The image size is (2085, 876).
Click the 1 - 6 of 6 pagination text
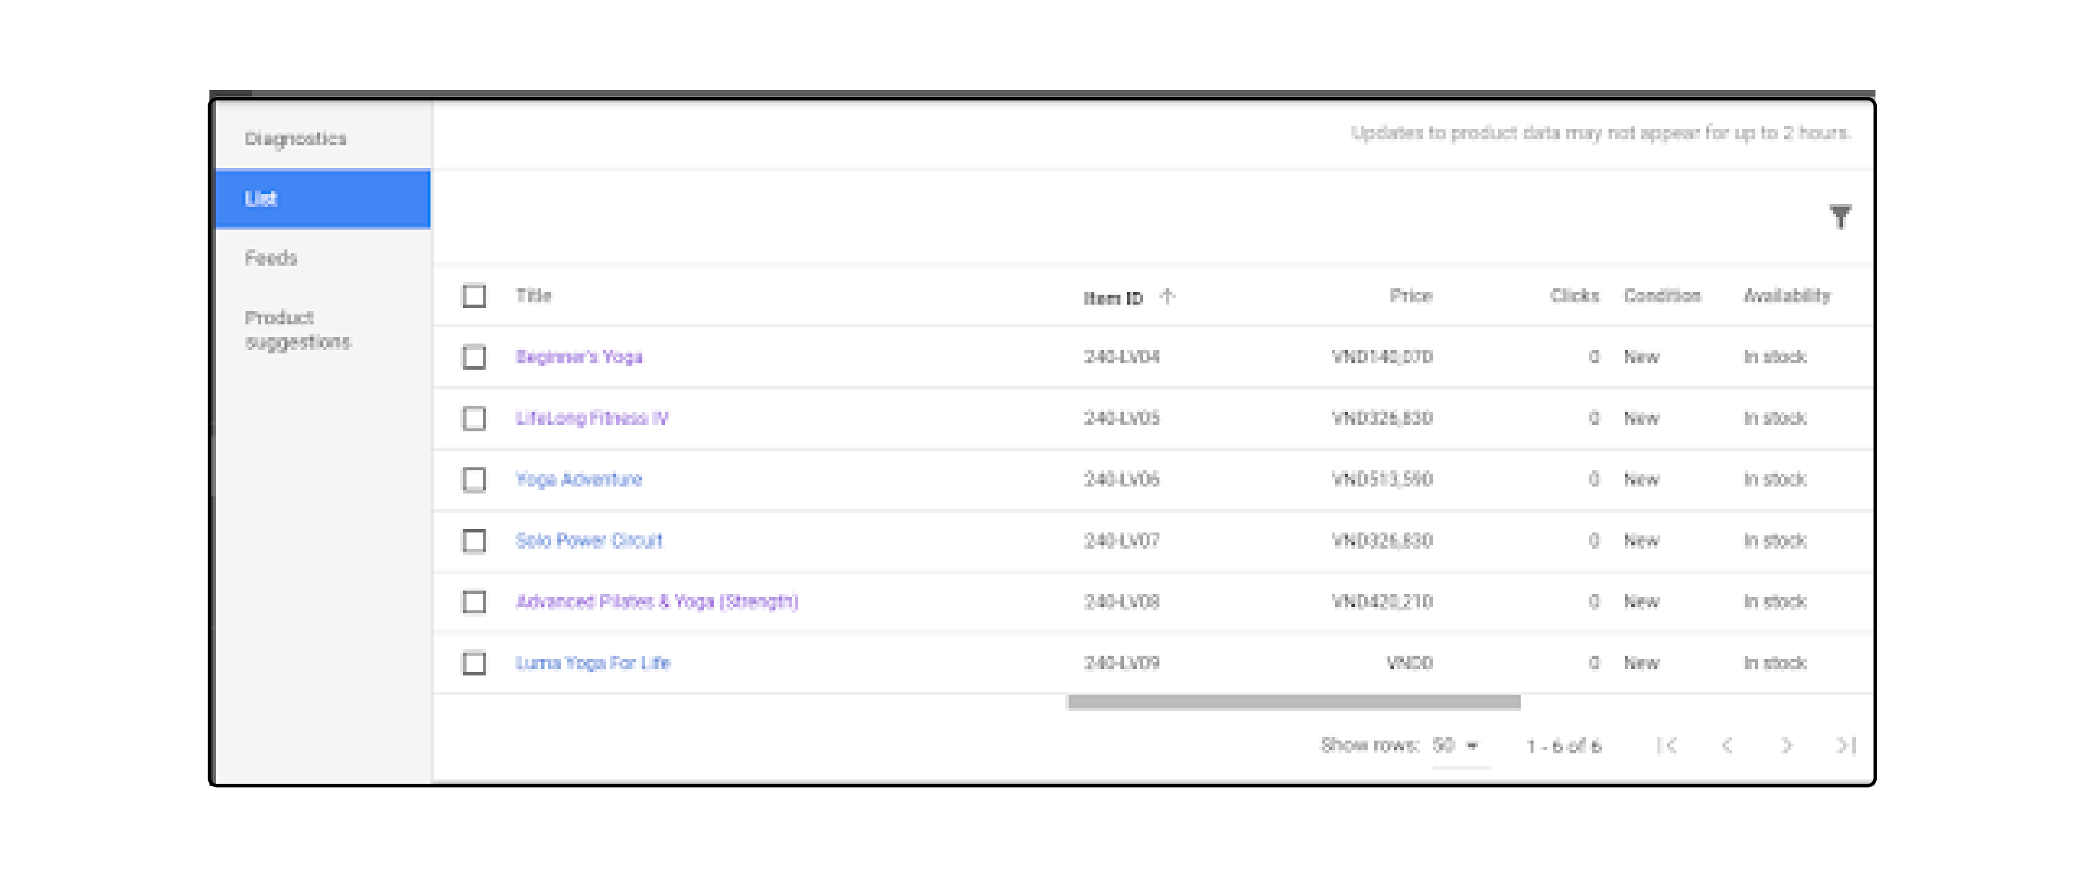[x=1564, y=746]
